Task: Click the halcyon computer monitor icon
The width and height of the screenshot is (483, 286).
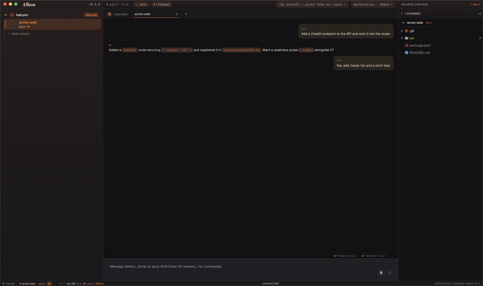Action: click(x=12, y=15)
